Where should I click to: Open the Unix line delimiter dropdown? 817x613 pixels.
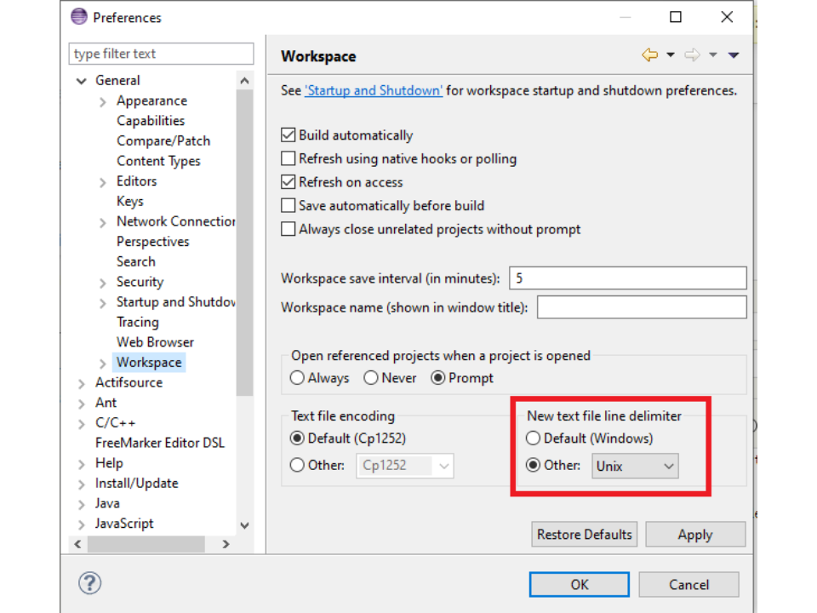tap(635, 466)
